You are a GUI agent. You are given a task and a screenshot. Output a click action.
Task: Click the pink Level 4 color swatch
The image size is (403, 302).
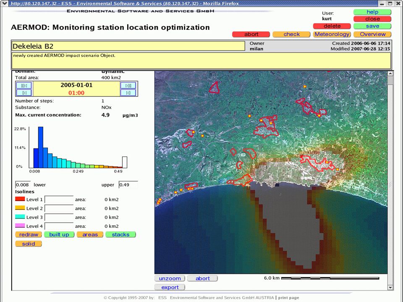click(20, 226)
